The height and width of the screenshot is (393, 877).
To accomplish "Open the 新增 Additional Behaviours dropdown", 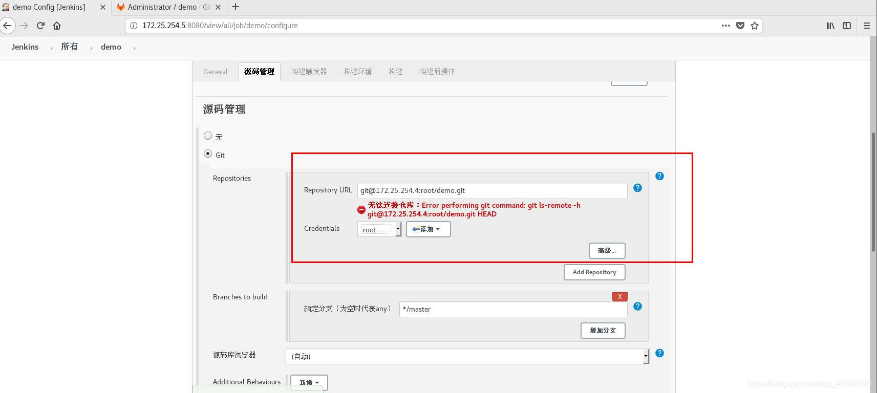I will pos(309,383).
